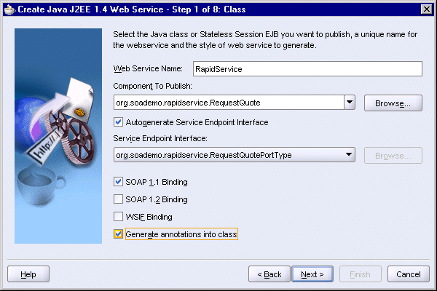Click the Component To Publish text box
The image size is (437, 291).
[x=229, y=103]
